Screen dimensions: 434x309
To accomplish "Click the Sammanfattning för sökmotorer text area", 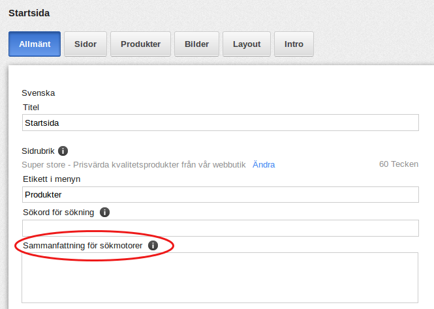I will pyautogui.click(x=220, y=278).
